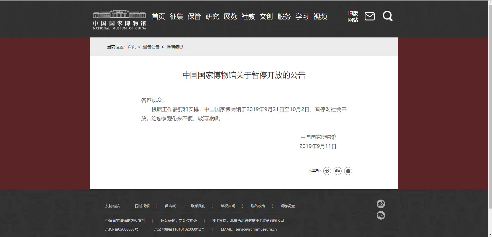Select 文创 in the top navigation
Viewport: 492px width, 237px height.
click(266, 17)
